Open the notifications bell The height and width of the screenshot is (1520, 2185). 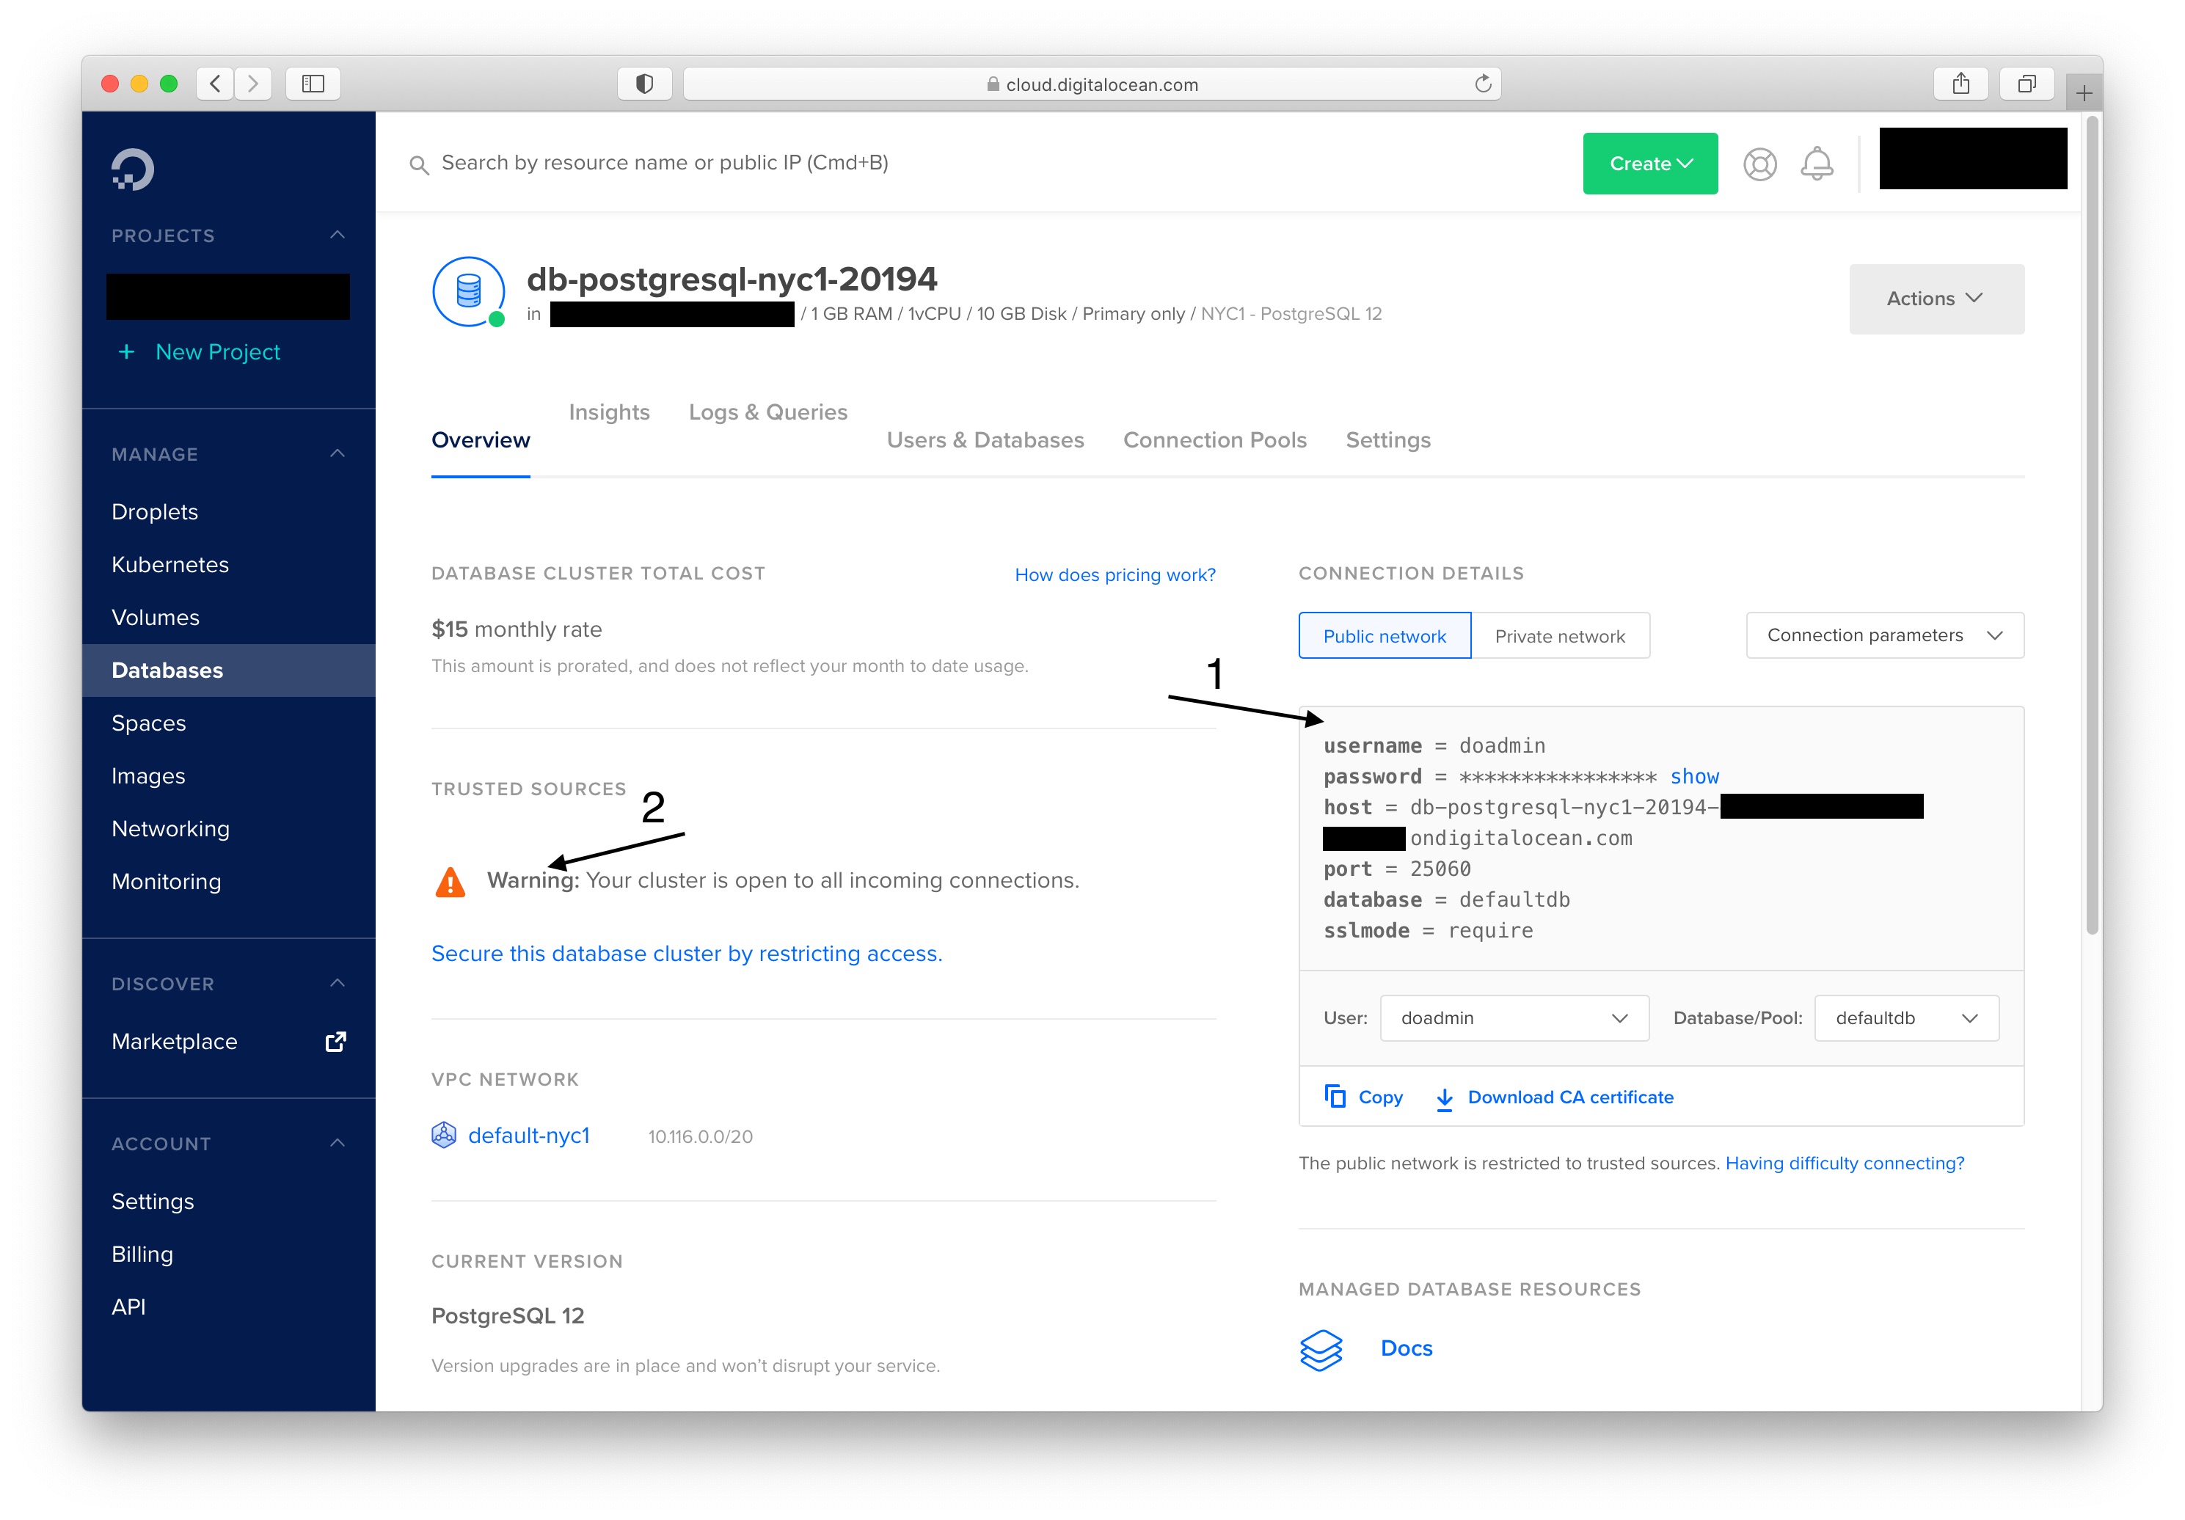coord(1816,164)
